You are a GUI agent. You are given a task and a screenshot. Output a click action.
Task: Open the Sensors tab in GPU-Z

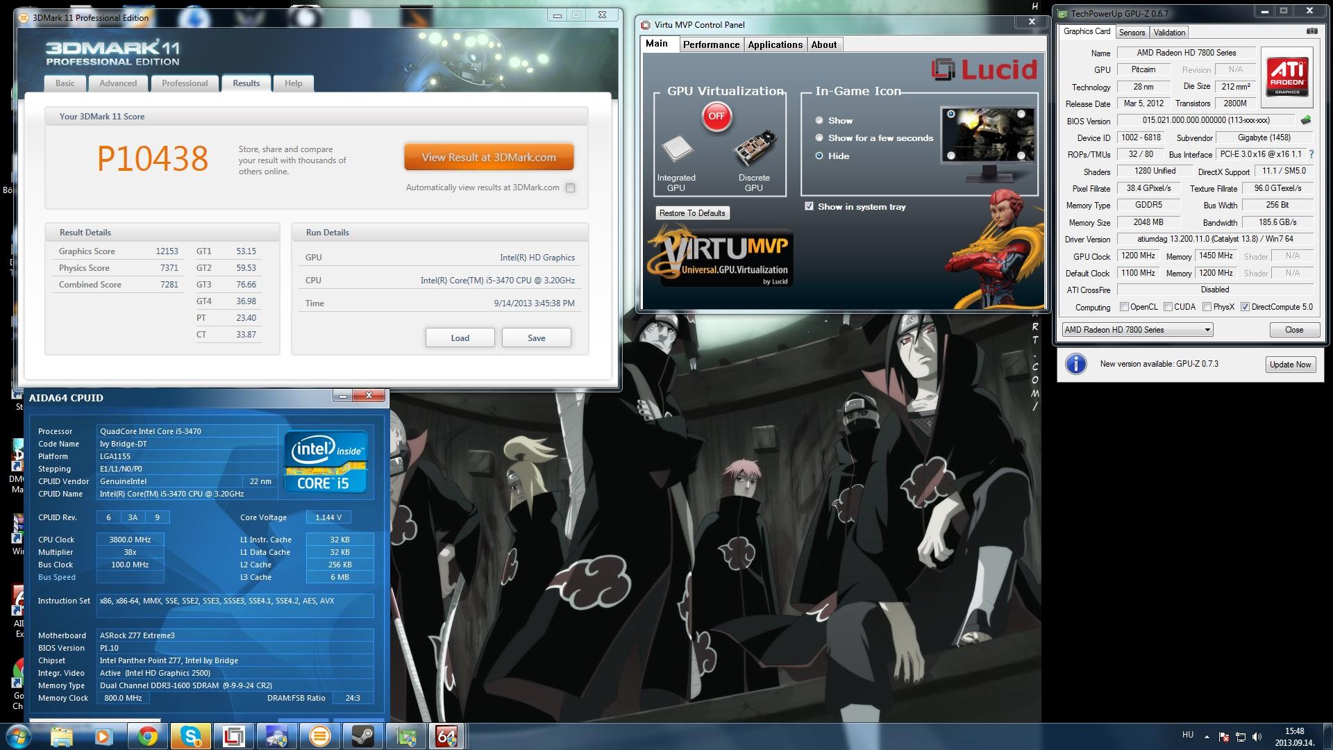(x=1132, y=33)
